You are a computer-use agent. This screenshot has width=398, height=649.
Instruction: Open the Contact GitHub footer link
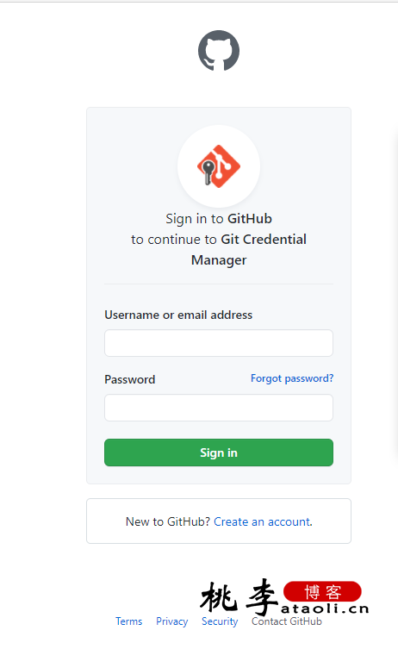(287, 621)
